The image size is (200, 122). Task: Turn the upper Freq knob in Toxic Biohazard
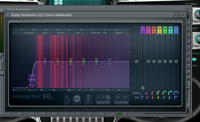coord(197,14)
